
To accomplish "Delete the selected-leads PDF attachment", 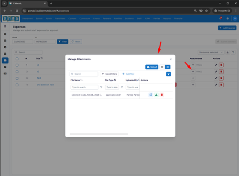I will coord(162,95).
